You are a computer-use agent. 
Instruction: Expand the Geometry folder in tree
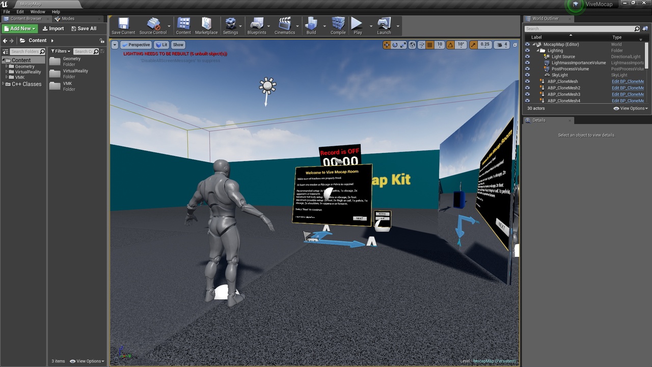7,66
